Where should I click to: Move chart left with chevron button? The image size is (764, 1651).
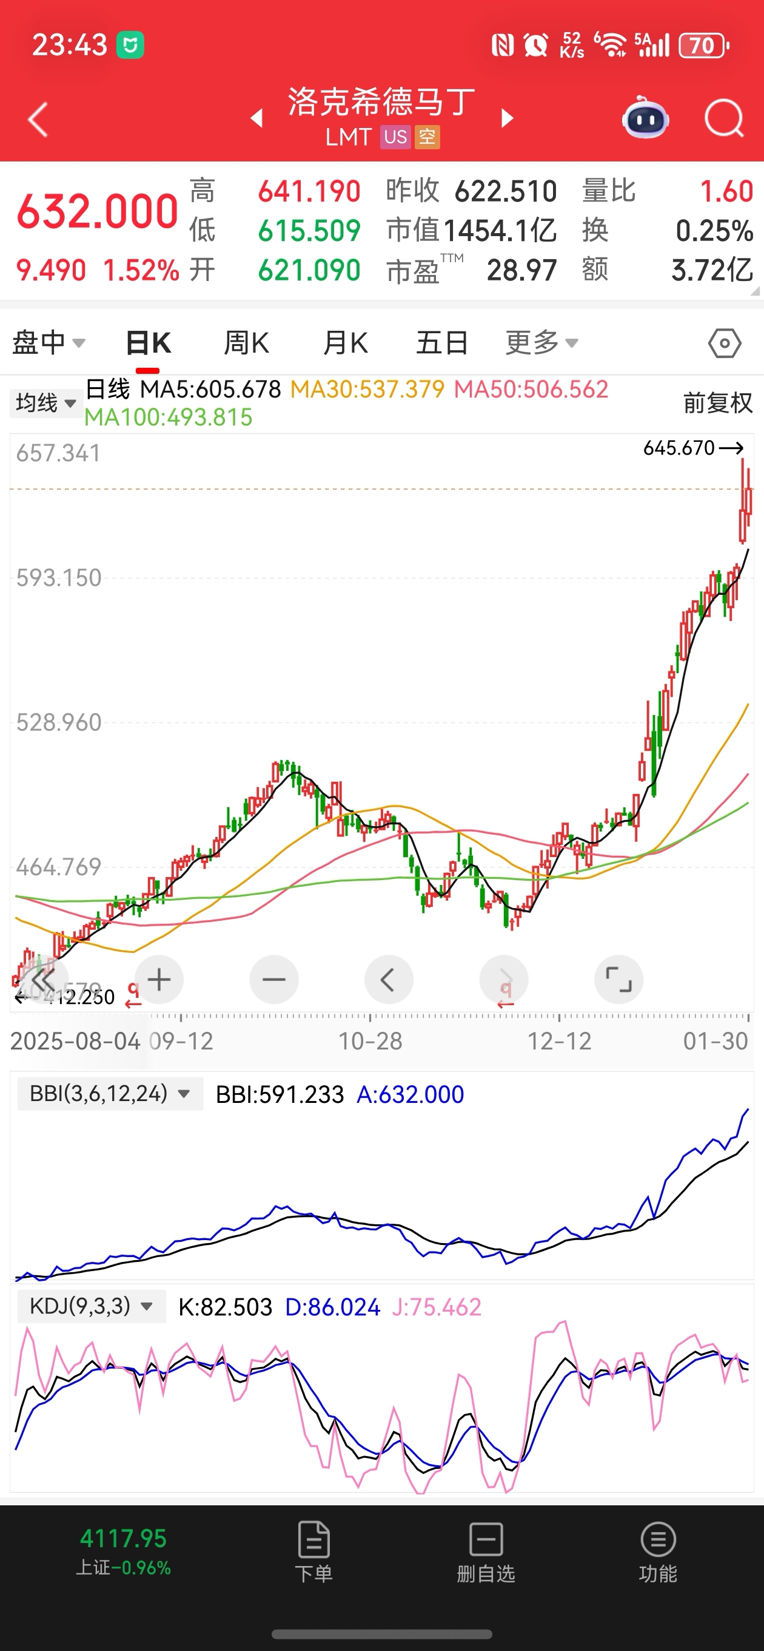point(388,979)
